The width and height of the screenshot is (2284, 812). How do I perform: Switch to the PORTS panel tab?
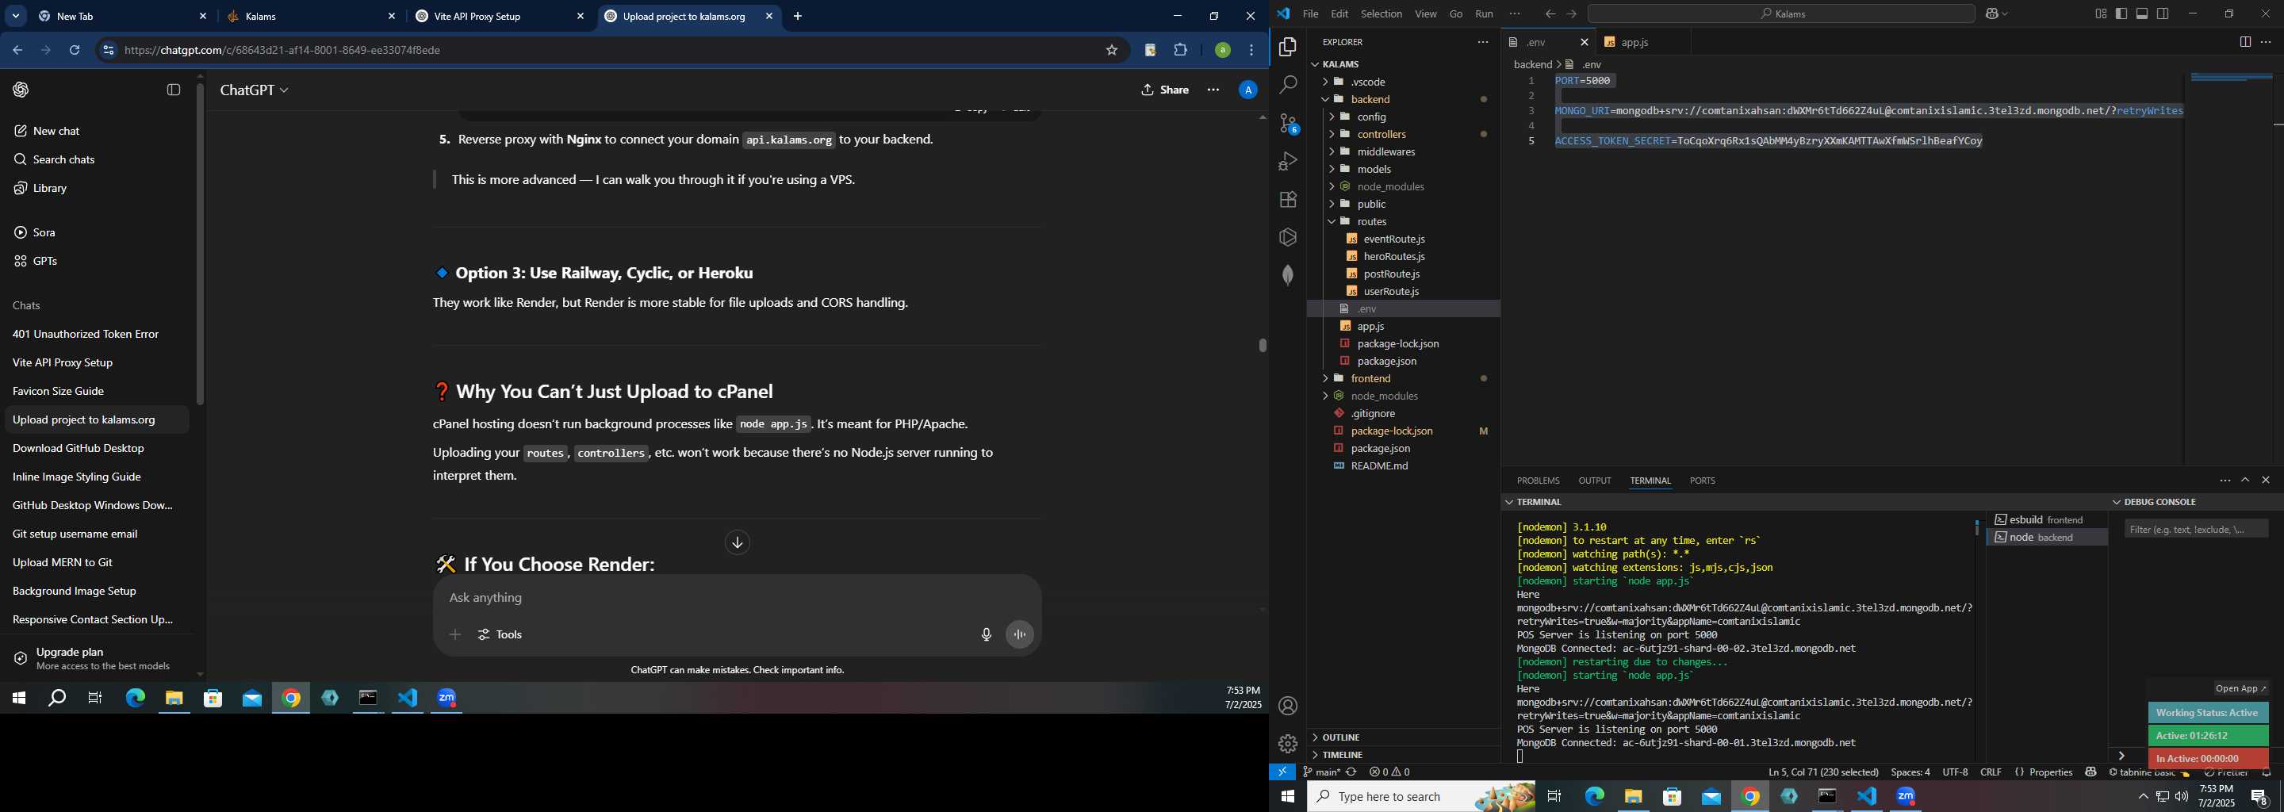coord(1703,481)
